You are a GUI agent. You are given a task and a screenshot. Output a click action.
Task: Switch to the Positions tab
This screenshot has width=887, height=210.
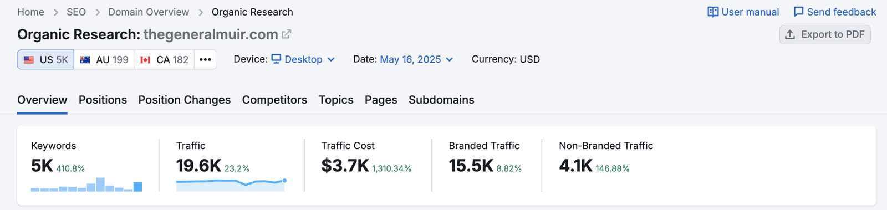tap(103, 100)
